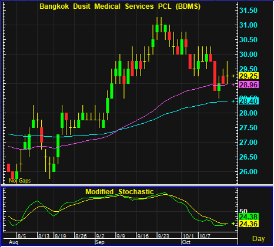Click the 26.50 price axis label
The width and height of the screenshot is (274, 247).
click(x=248, y=157)
